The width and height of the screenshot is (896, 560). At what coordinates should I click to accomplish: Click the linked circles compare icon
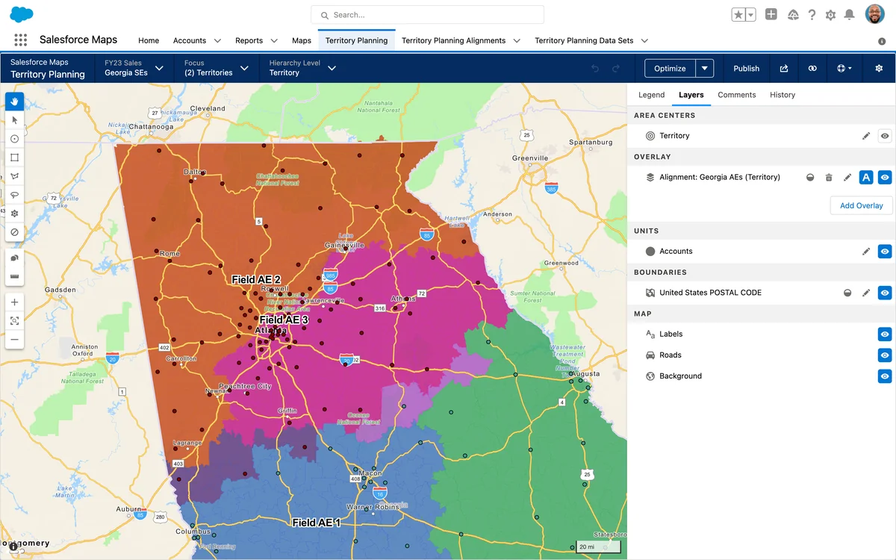click(x=812, y=68)
